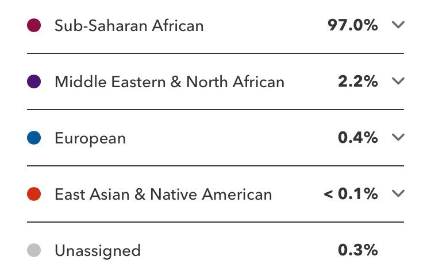Select Middle Eastern & North African label

170,81
